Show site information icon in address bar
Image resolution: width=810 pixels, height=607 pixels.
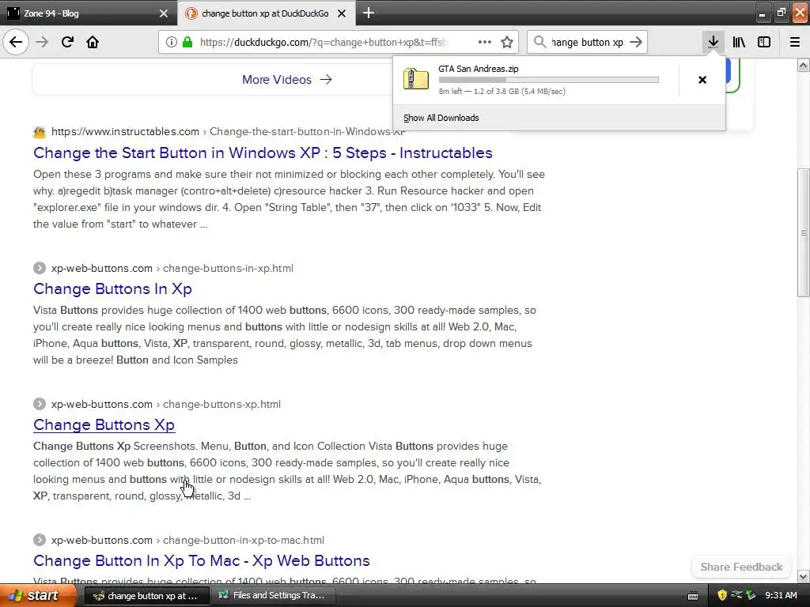pos(172,42)
